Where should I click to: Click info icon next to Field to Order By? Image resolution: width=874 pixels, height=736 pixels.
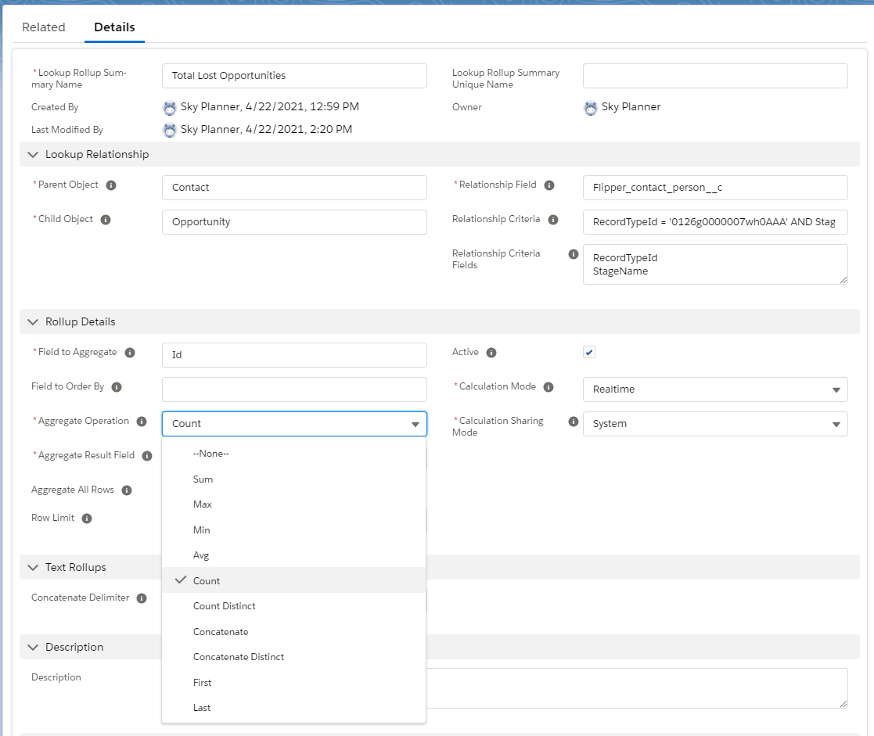(x=117, y=387)
